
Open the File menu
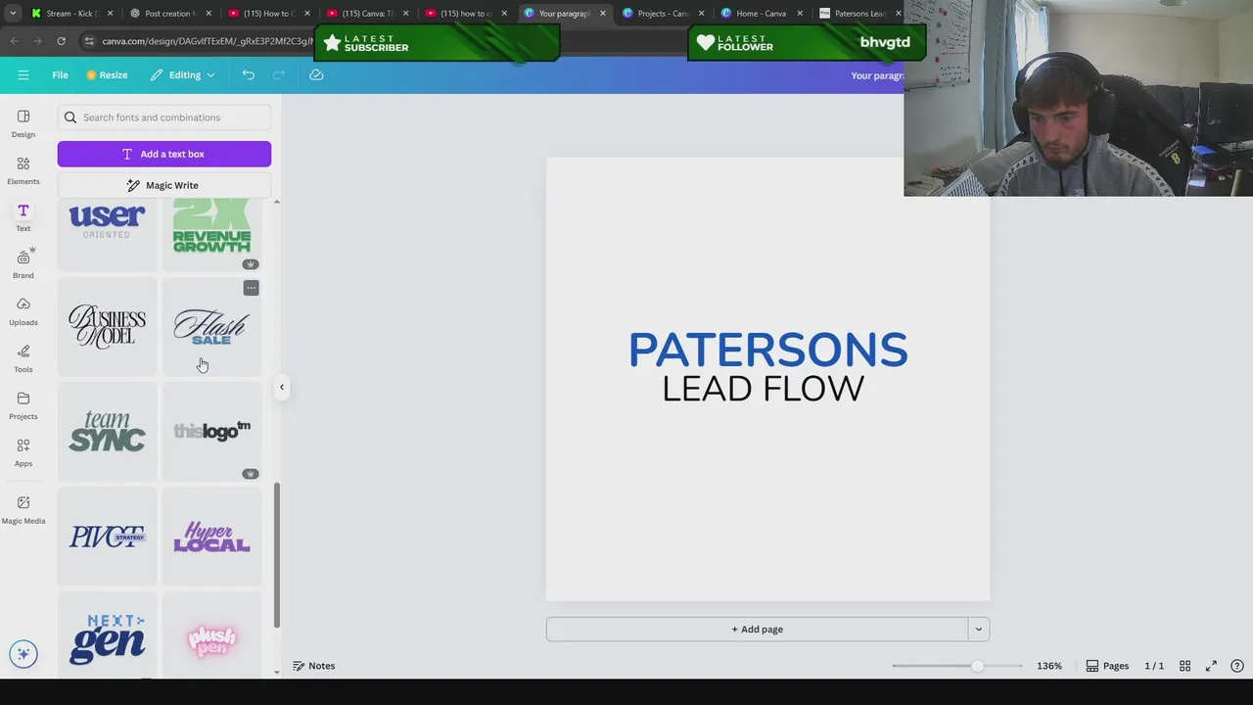coord(60,75)
